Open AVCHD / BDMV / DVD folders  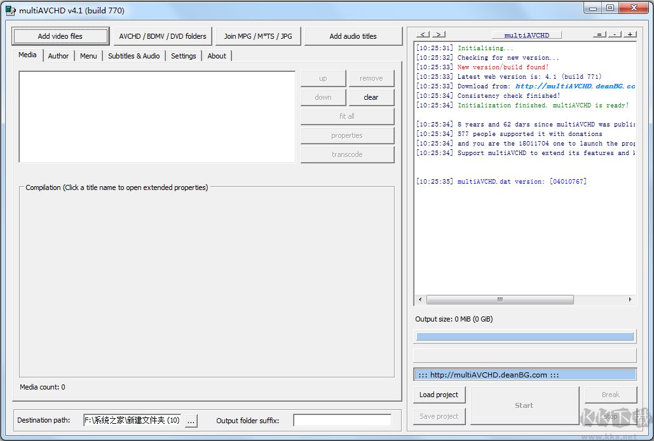tap(163, 36)
